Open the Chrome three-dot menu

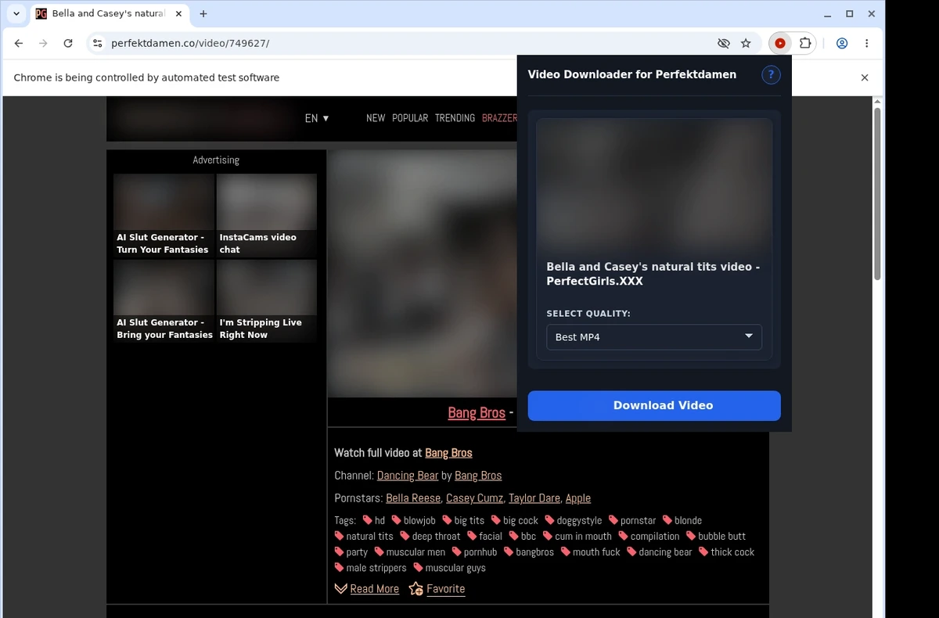coord(867,44)
